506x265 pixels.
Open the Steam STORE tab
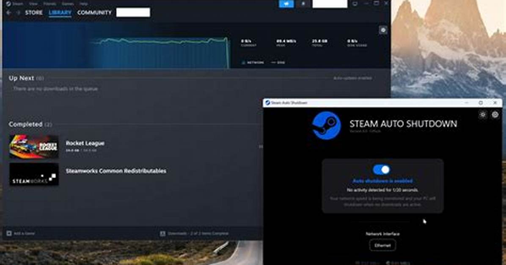pos(34,13)
